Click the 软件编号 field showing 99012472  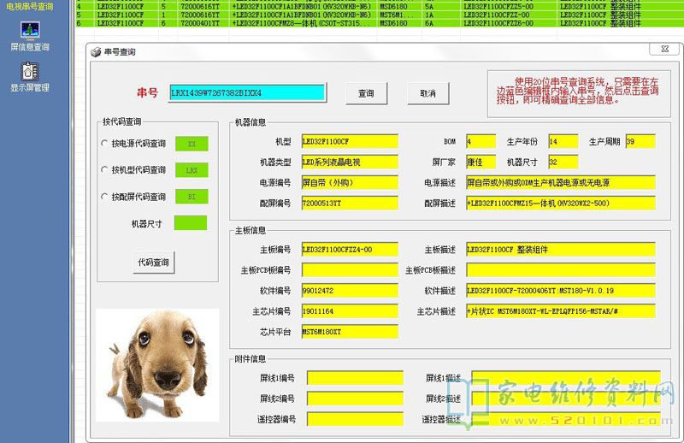pyautogui.click(x=349, y=291)
